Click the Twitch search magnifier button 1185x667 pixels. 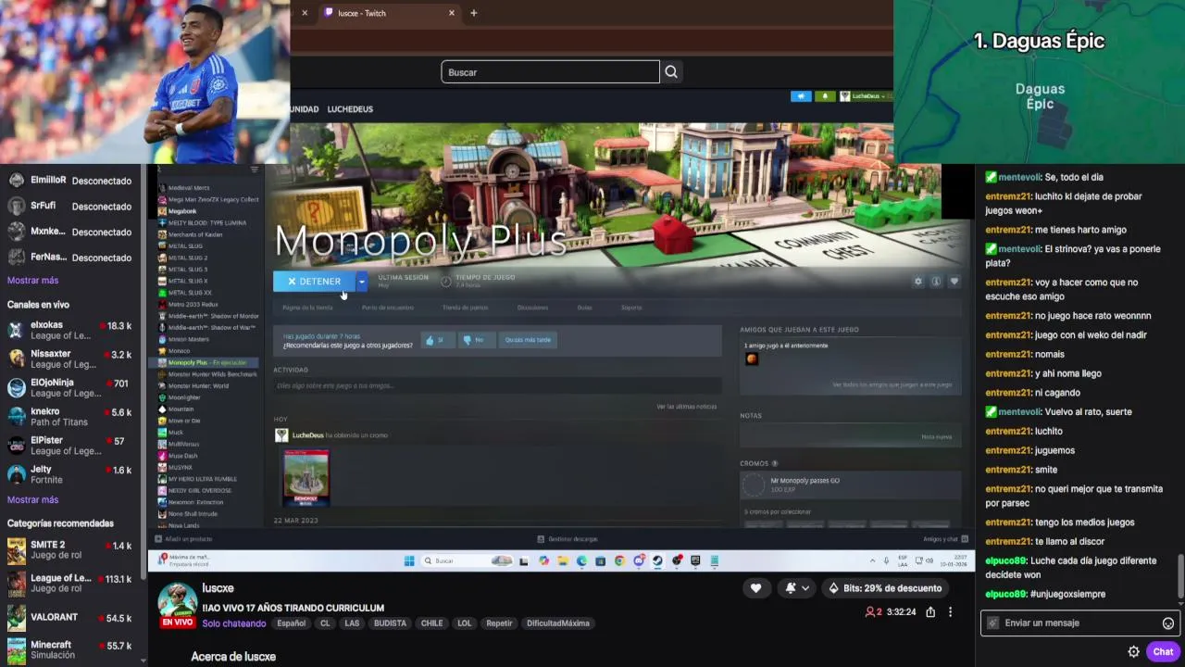tap(671, 72)
